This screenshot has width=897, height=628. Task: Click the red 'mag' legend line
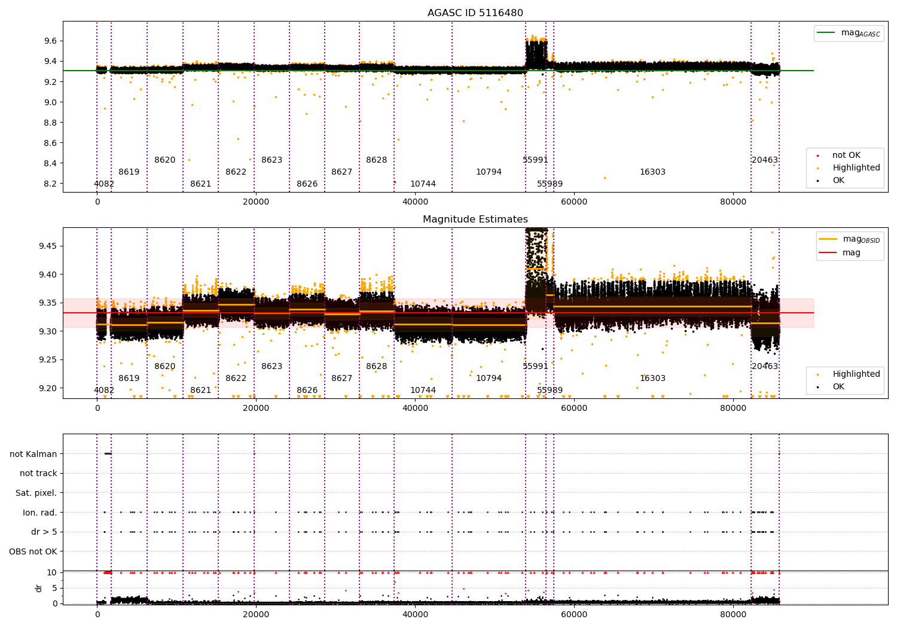click(x=828, y=253)
